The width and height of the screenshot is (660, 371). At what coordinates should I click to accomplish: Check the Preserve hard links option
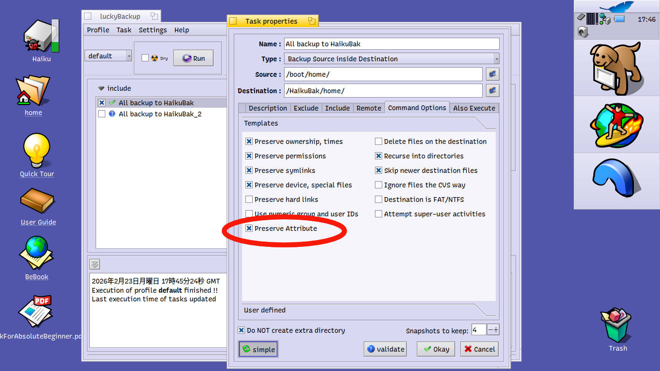pos(249,200)
